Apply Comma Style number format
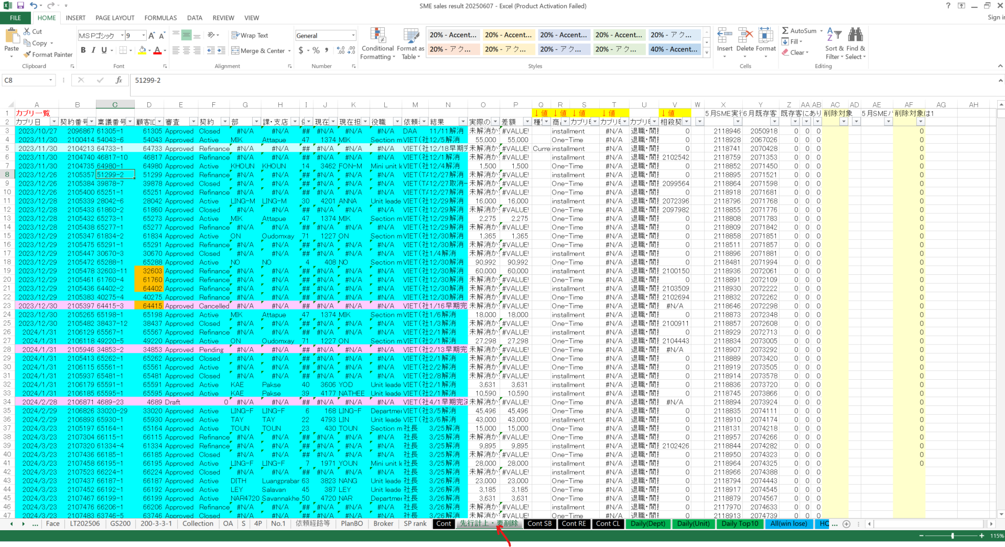Viewport: 1005px width, 547px height. pyautogui.click(x=327, y=50)
